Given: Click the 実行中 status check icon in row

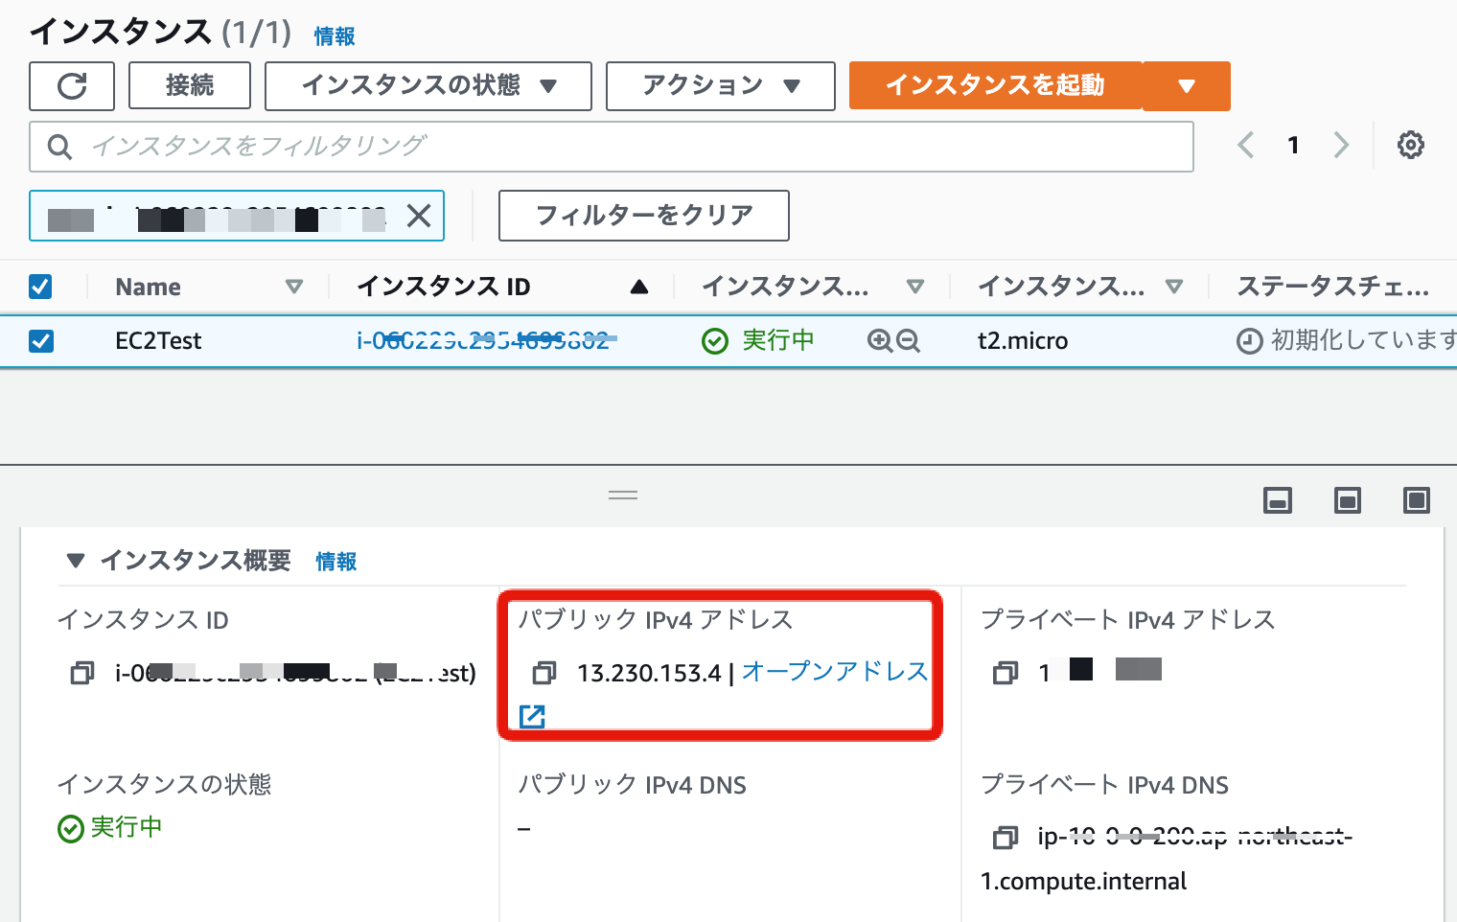Looking at the screenshot, I should tap(715, 341).
